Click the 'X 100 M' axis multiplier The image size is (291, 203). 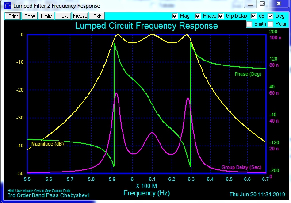146,186
